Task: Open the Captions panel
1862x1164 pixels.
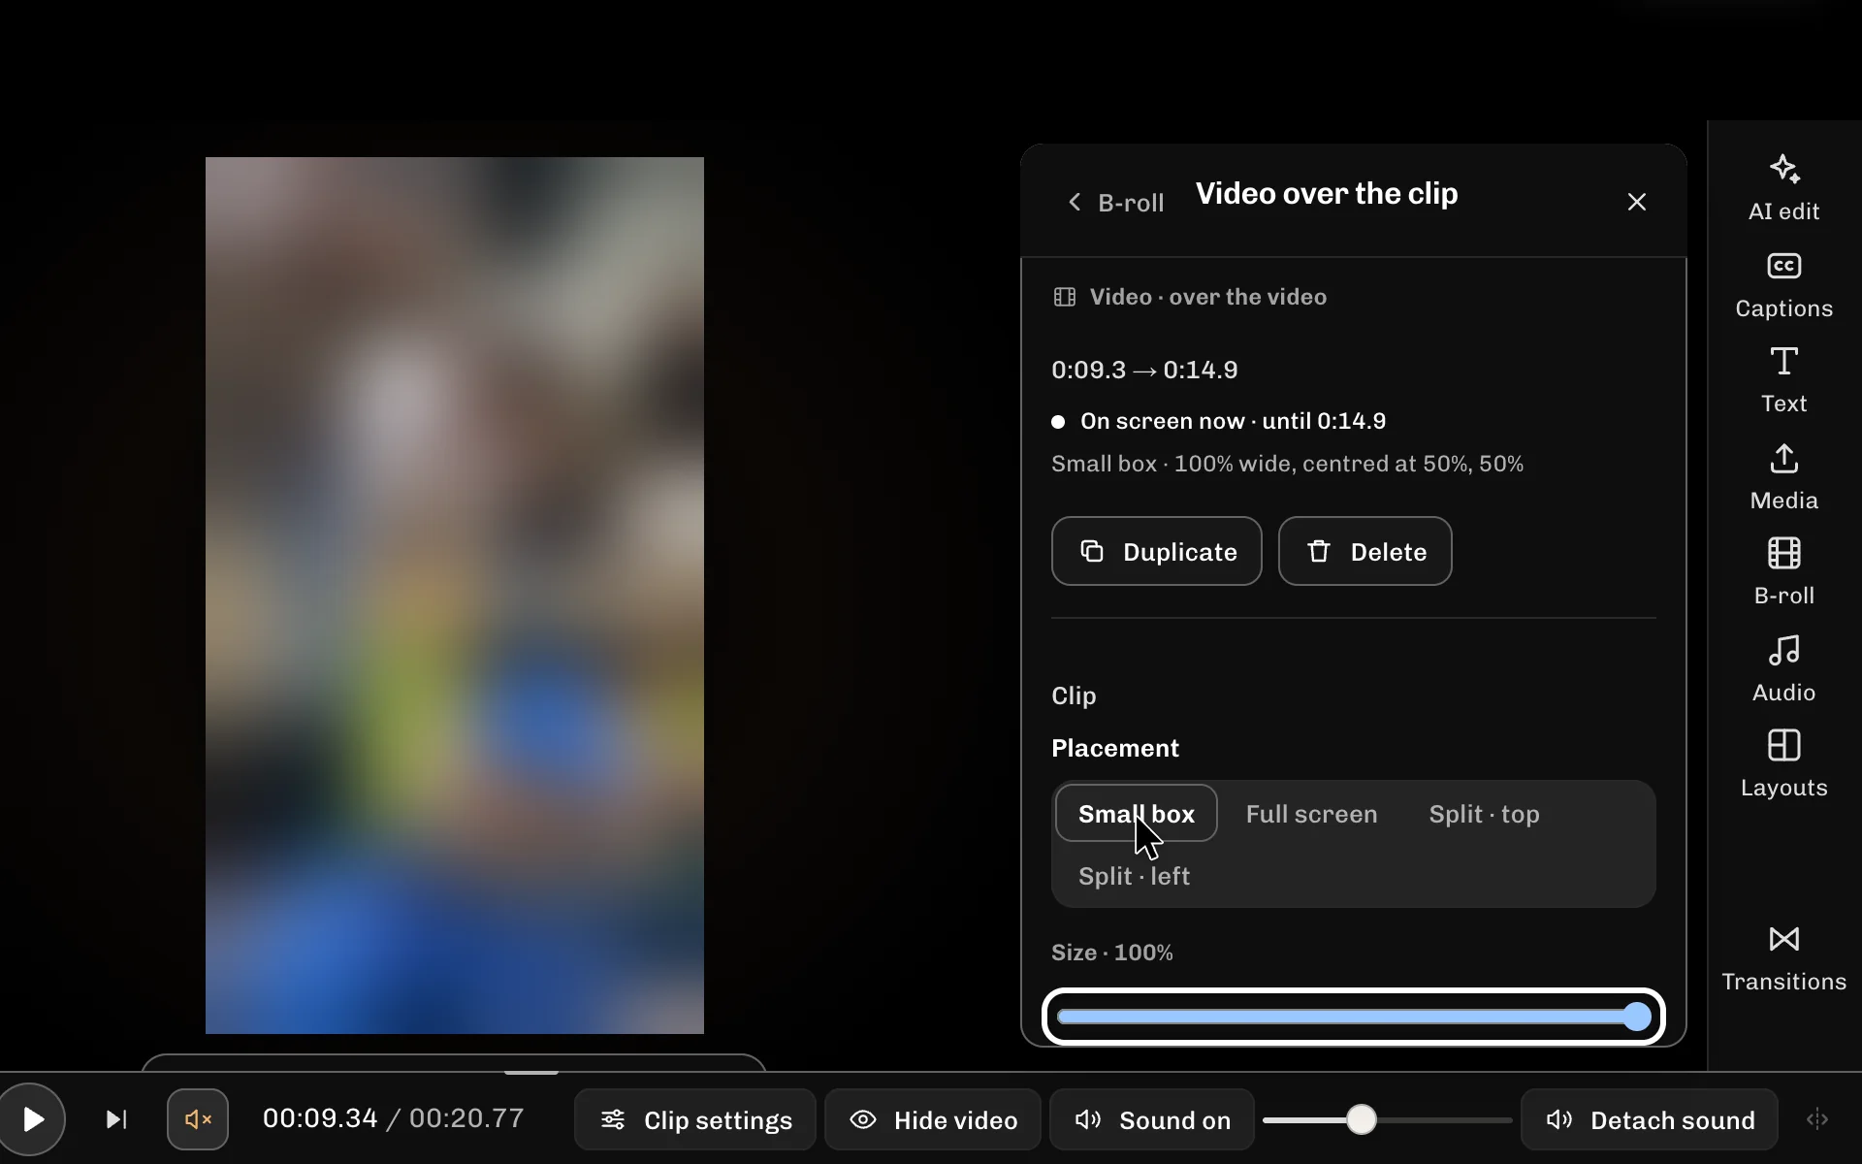Action: coord(1783,286)
